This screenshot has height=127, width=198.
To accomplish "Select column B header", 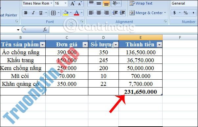I will pos(23,38).
